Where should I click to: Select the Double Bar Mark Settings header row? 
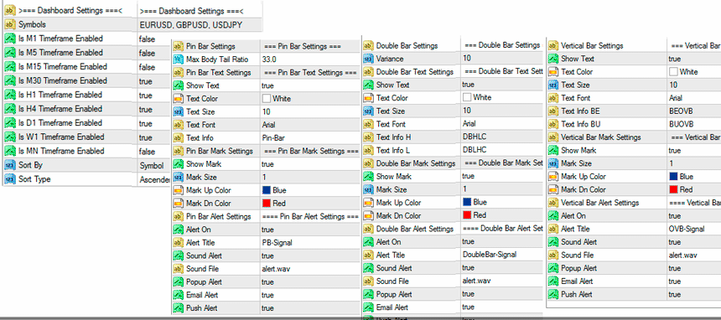[453, 163]
